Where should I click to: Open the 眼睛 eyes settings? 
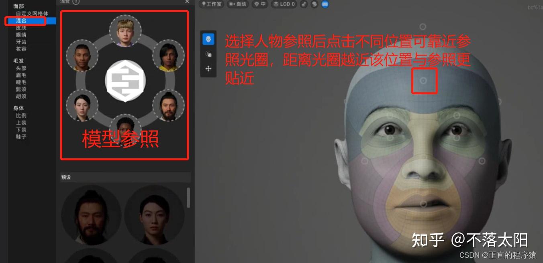[21, 35]
